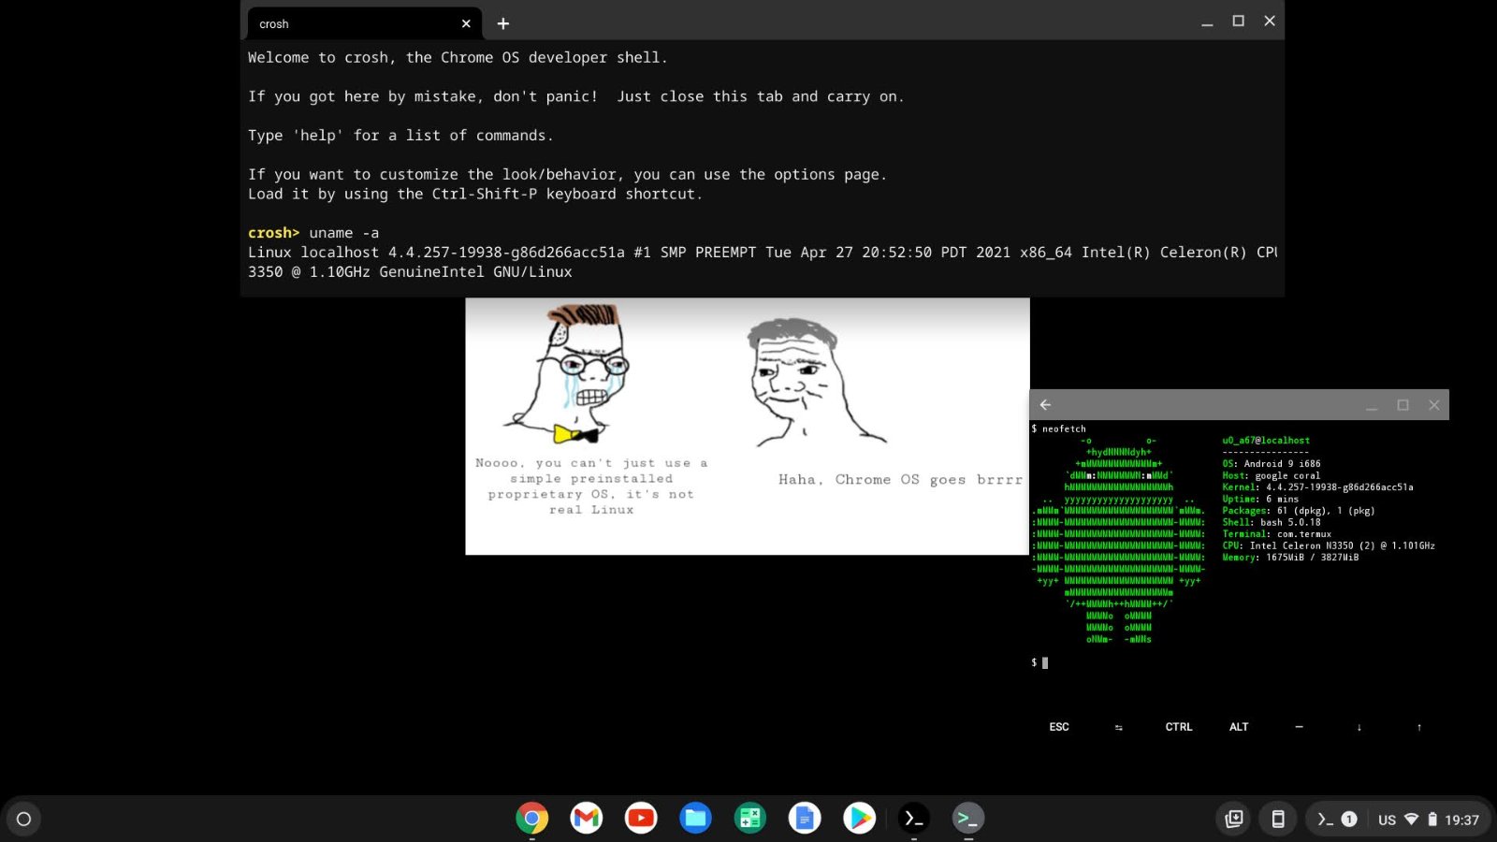Open battery status in system tray
1497x842 pixels.
(x=1432, y=820)
